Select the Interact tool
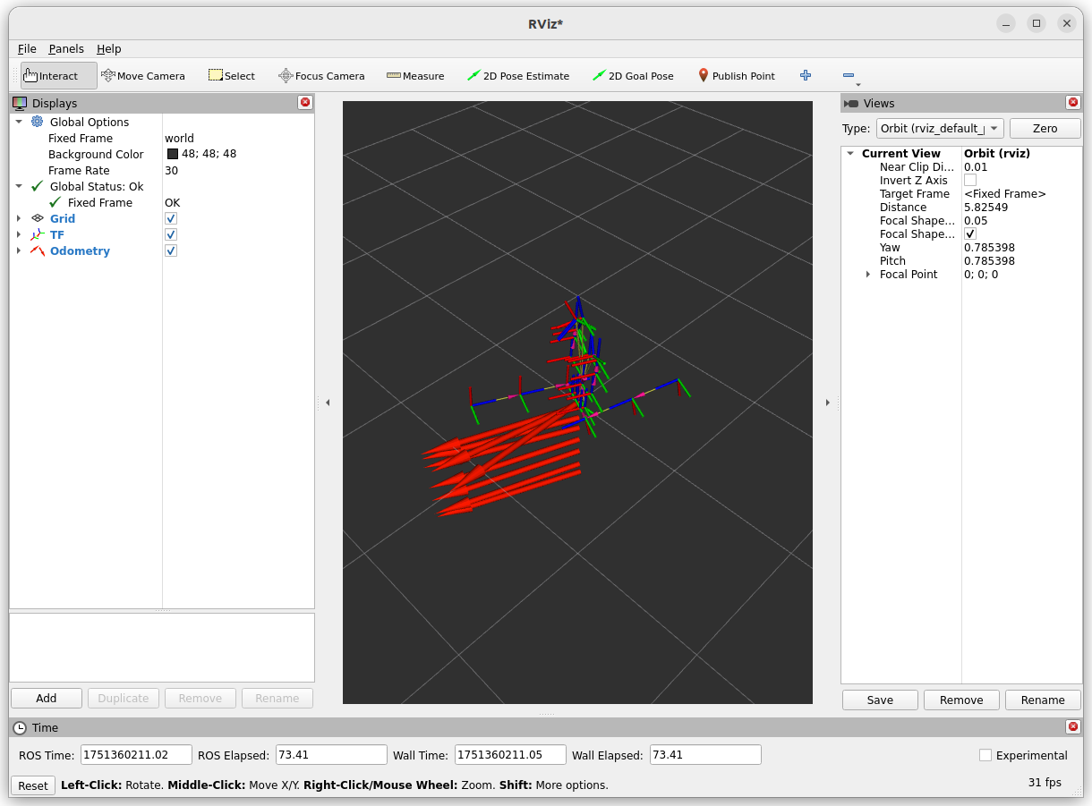Viewport: 1092px width, 806px height. 59,76
